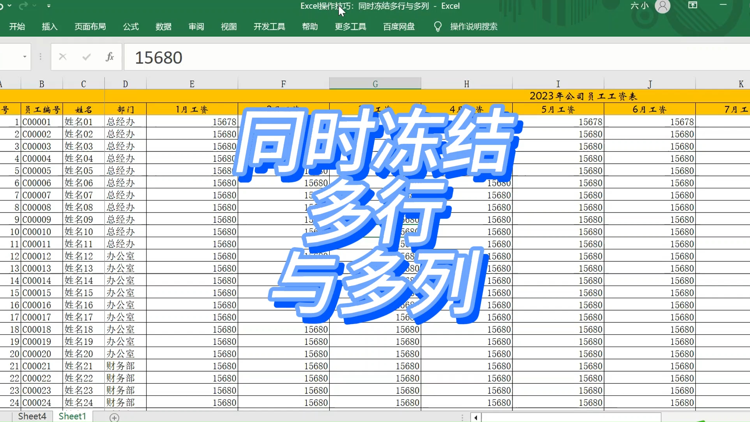
Task: Click the lightbulb search icon
Action: (x=437, y=27)
